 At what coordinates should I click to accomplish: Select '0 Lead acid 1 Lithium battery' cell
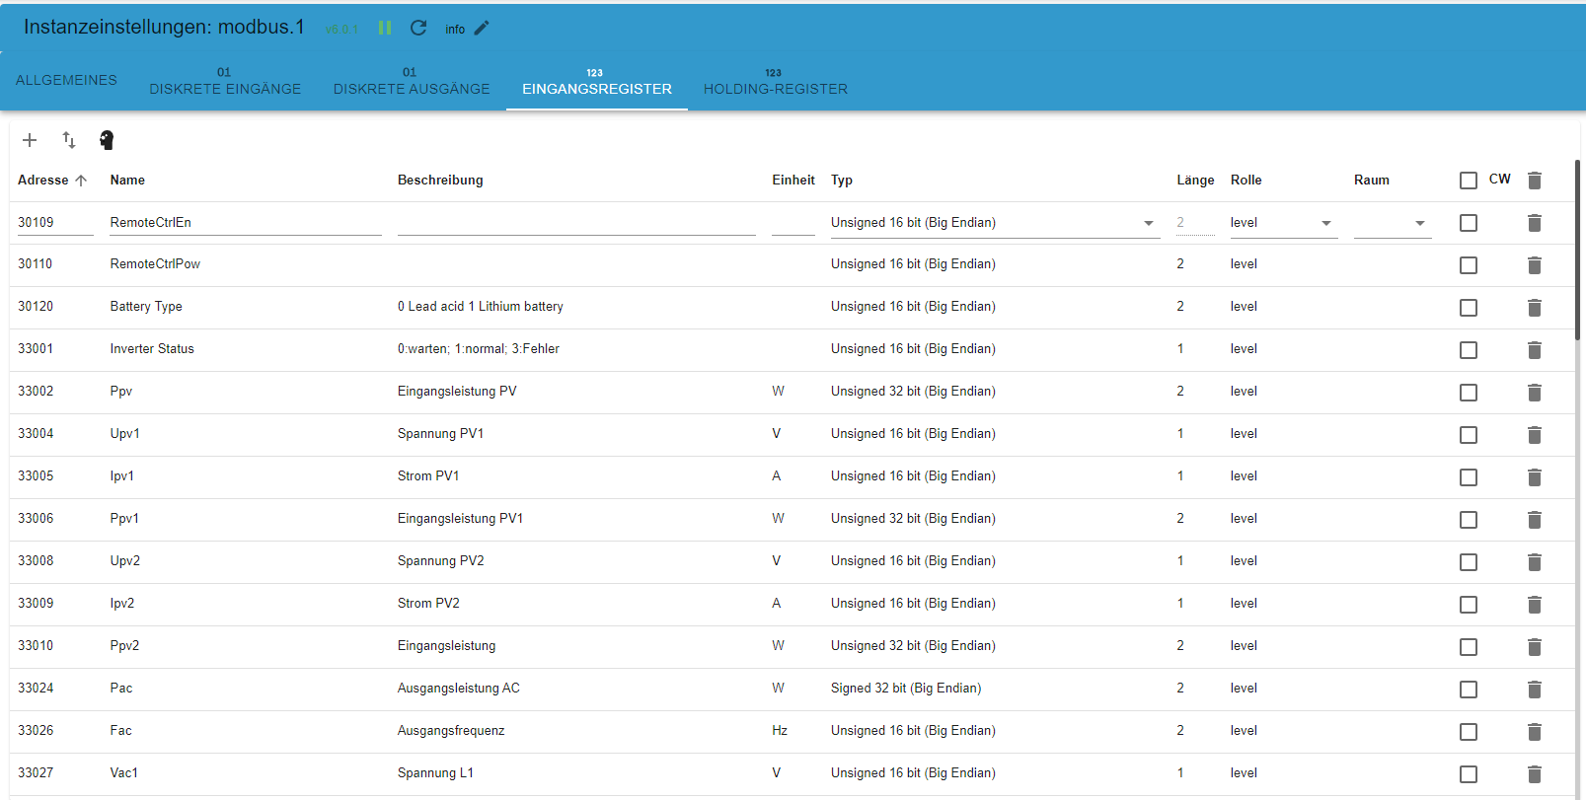481,307
